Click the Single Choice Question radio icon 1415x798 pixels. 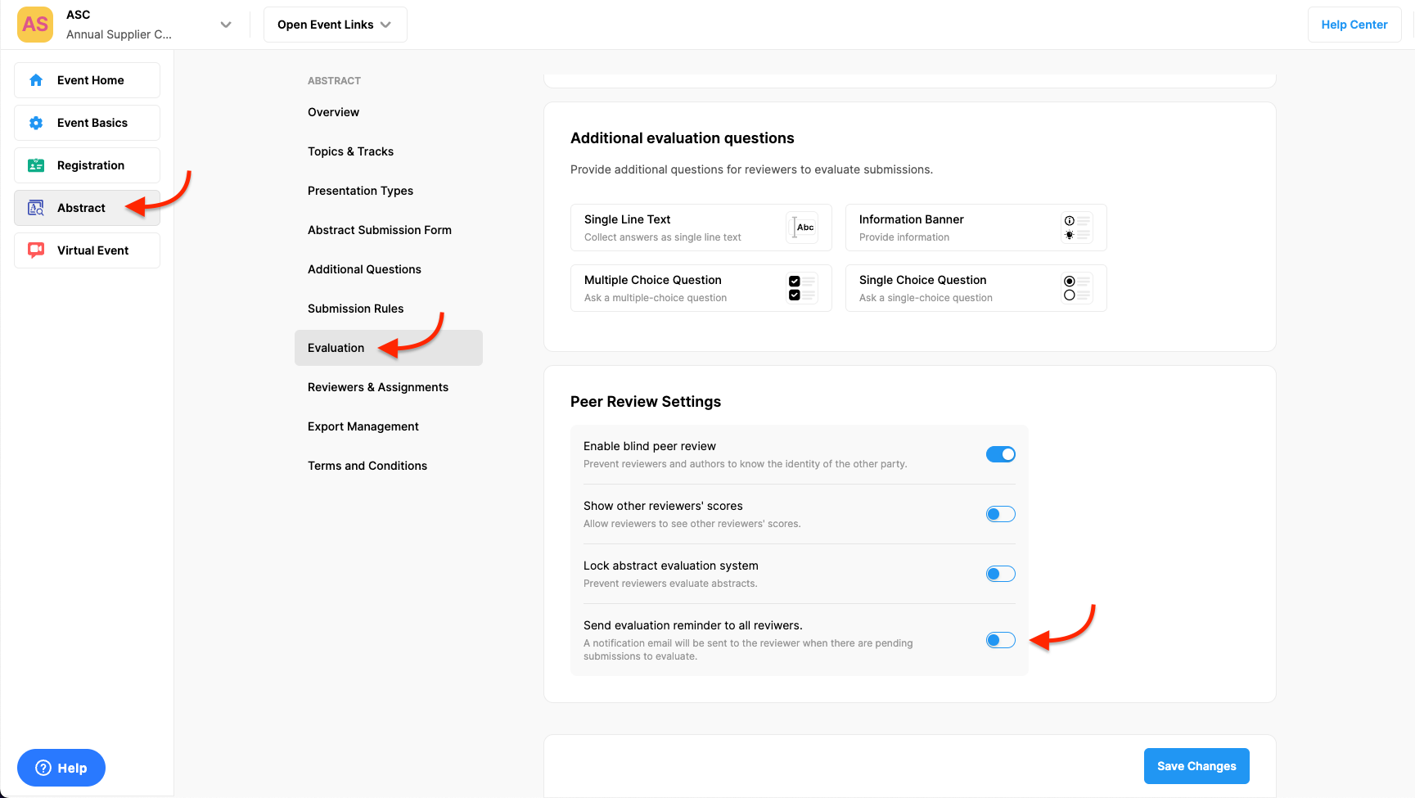point(1076,288)
